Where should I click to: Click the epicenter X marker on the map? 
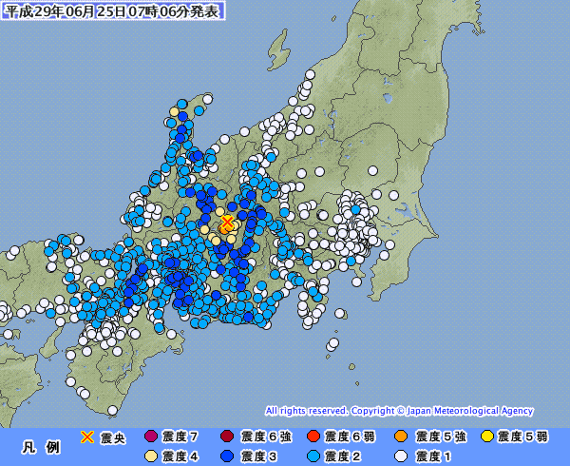click(x=227, y=222)
